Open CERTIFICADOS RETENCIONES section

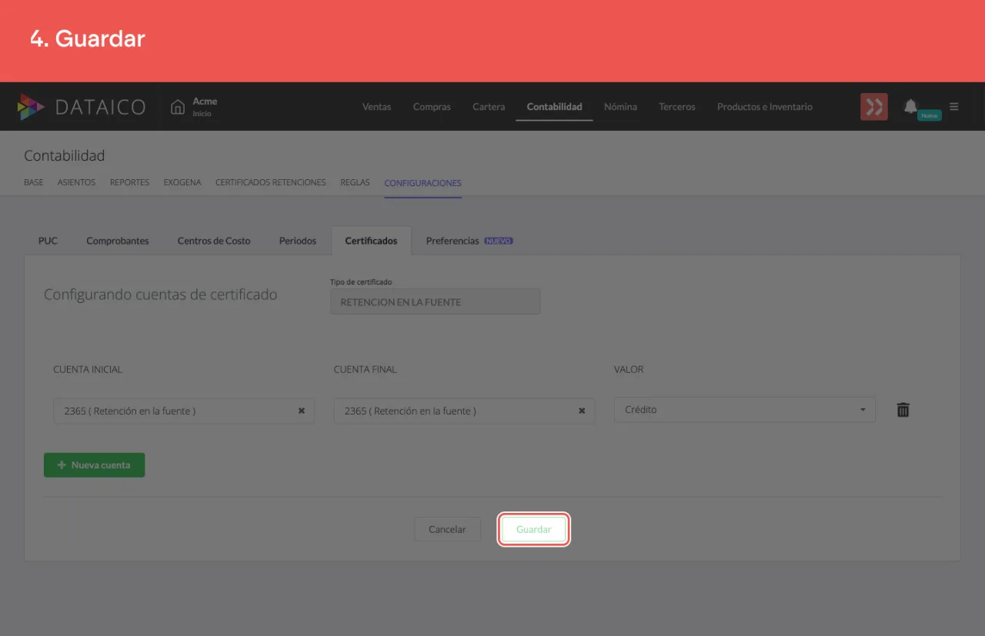coord(271,183)
